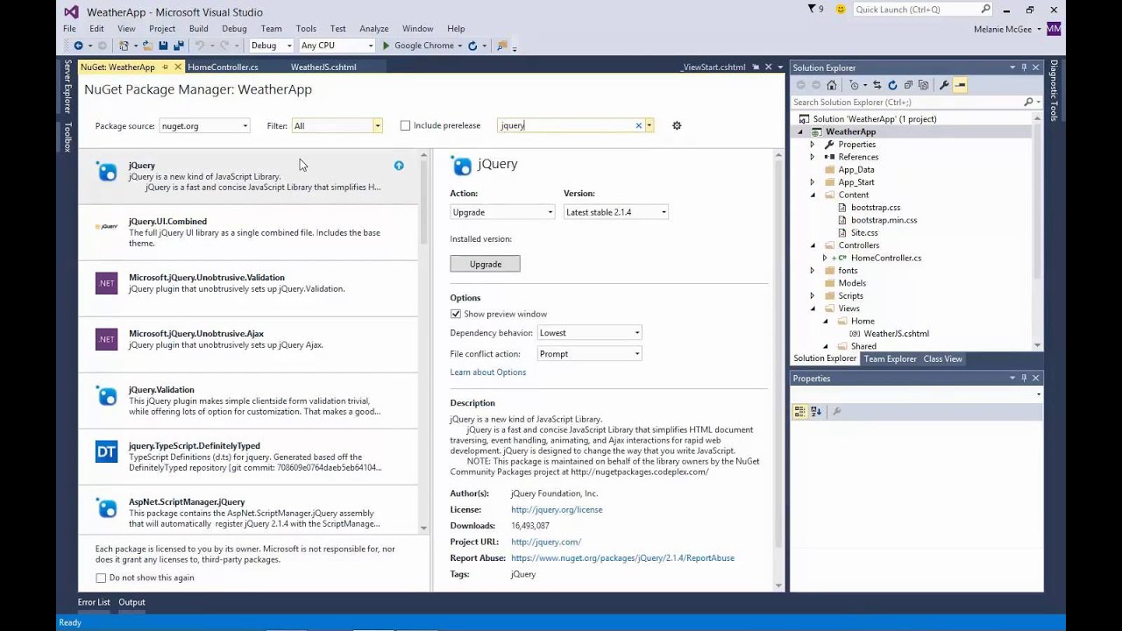Open the File menu

pyautogui.click(x=69, y=28)
